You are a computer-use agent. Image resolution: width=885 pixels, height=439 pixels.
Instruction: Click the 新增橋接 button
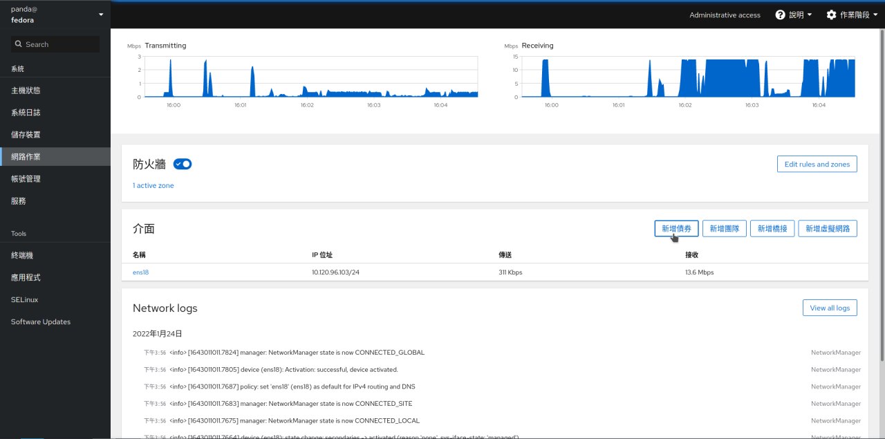[x=772, y=229]
